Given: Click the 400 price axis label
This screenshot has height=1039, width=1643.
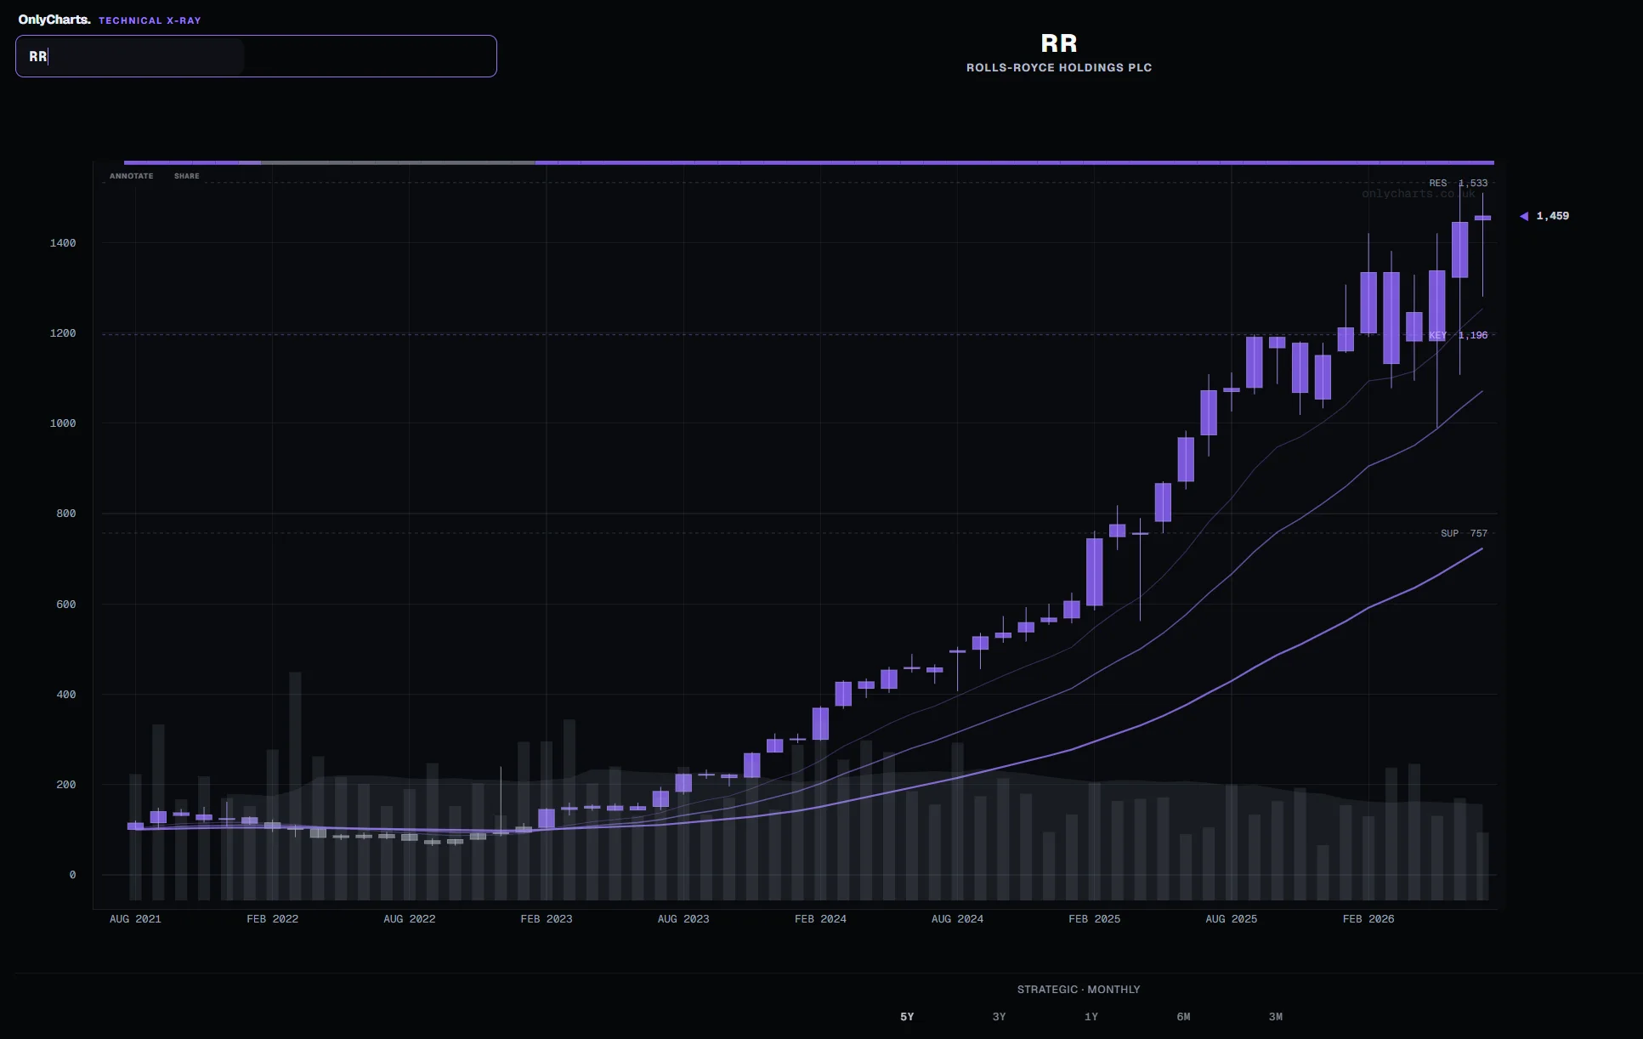Looking at the screenshot, I should [66, 695].
